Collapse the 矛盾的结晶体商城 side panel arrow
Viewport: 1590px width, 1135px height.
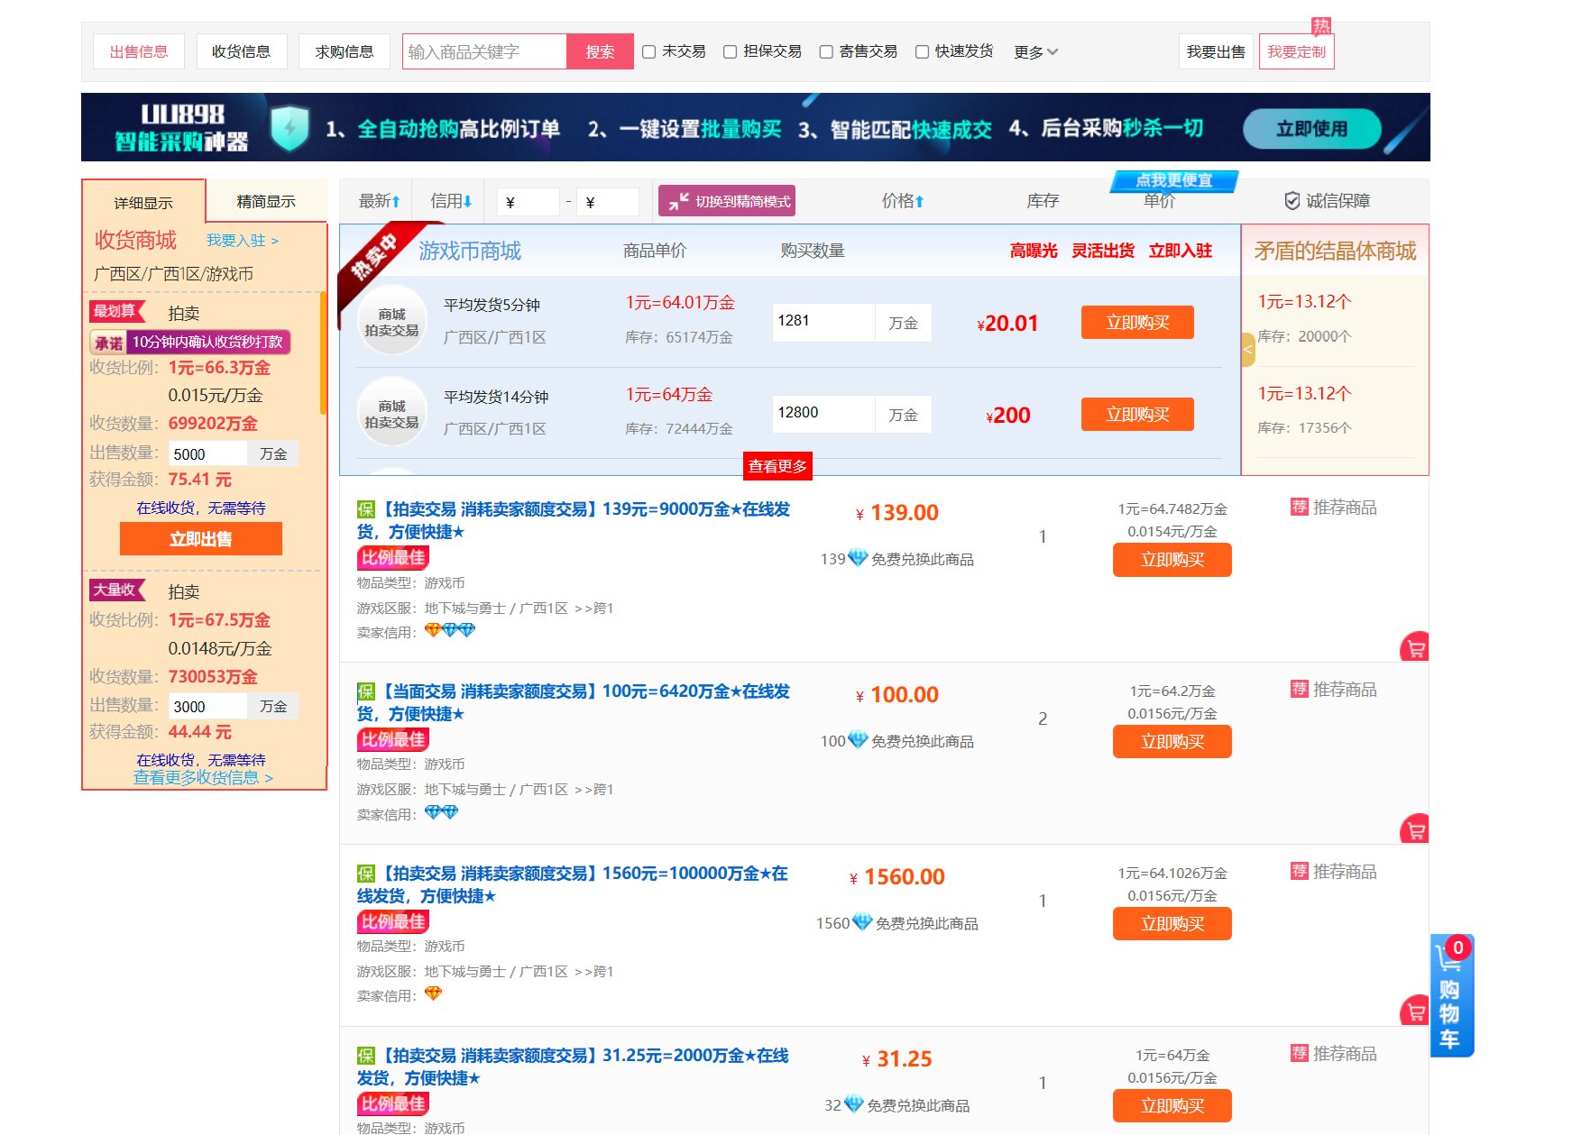coord(1248,349)
